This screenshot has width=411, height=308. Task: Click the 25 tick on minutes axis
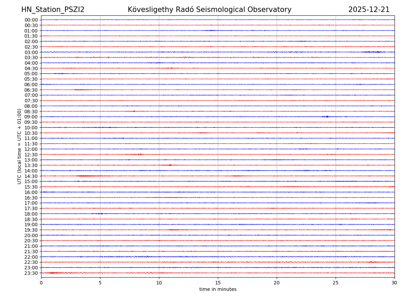coord(336,283)
